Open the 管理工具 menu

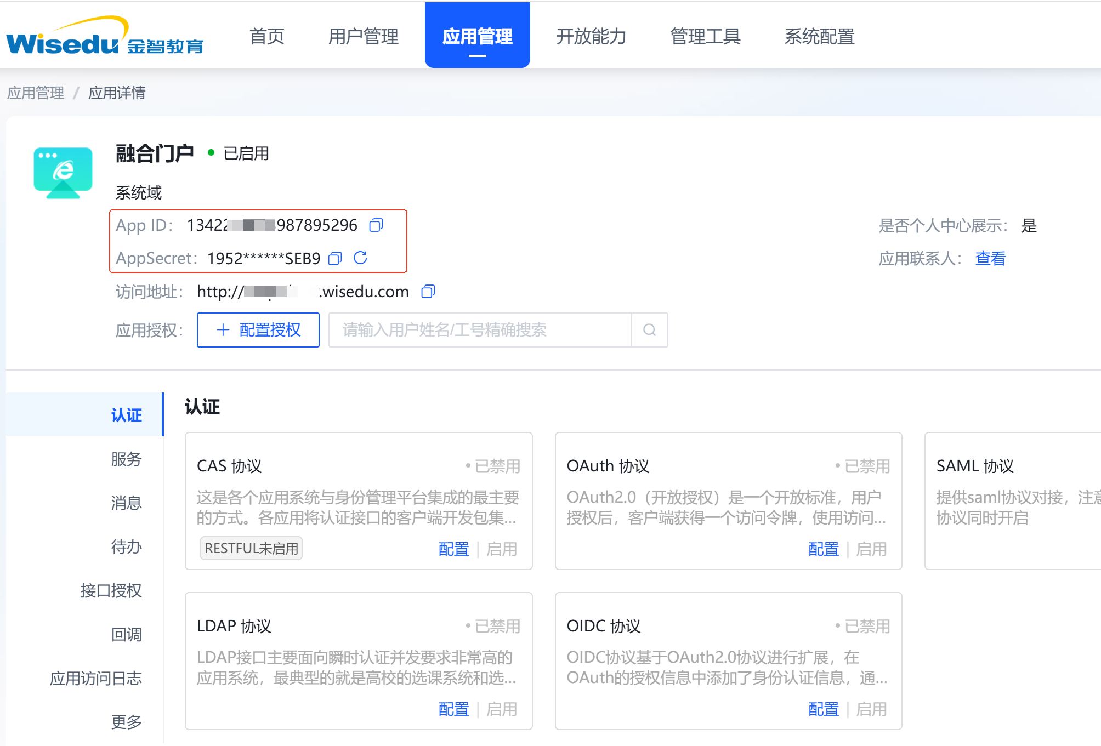click(706, 36)
